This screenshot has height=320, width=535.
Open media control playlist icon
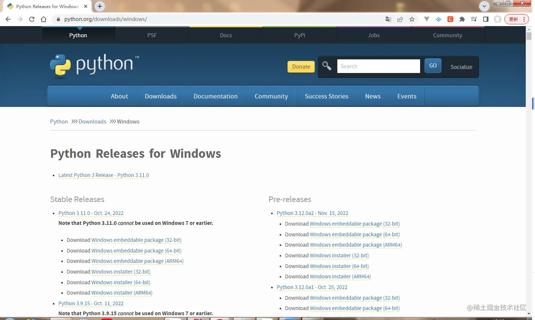tap(474, 19)
